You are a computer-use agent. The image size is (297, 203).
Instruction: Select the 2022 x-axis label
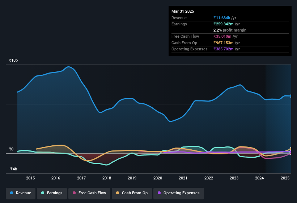point(208,178)
